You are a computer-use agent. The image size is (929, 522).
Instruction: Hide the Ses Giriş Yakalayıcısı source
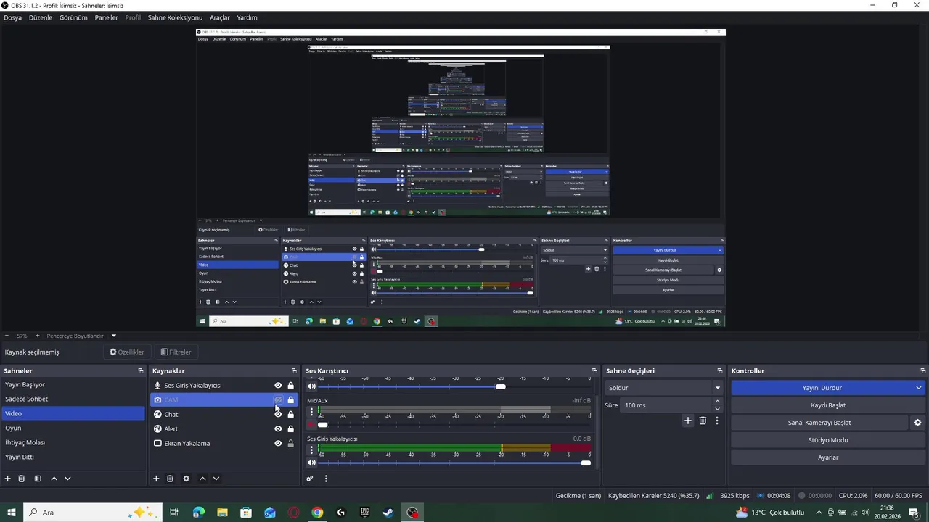(x=278, y=386)
